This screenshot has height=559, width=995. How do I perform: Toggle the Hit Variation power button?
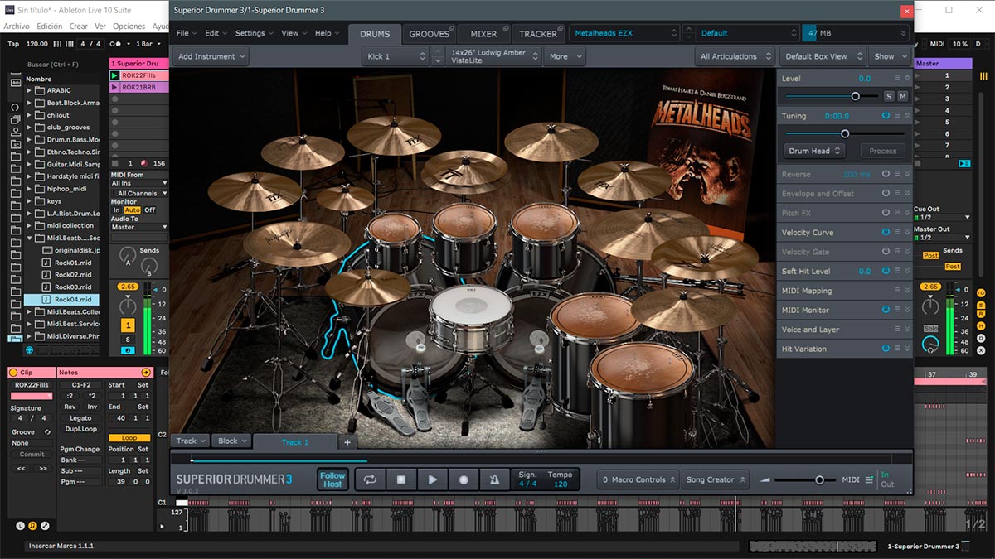click(886, 349)
